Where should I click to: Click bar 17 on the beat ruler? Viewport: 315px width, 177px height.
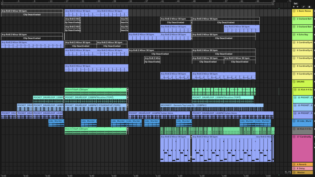click(66, 1)
